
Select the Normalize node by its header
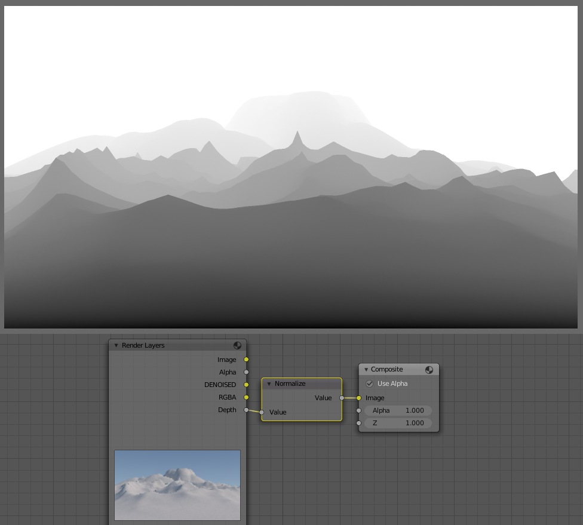302,383
